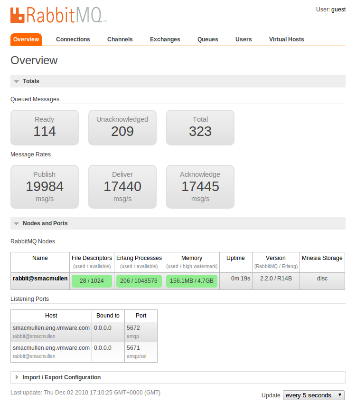The width and height of the screenshot is (356, 404).
Task: Click the Message Rates heading
Action: (x=30, y=154)
